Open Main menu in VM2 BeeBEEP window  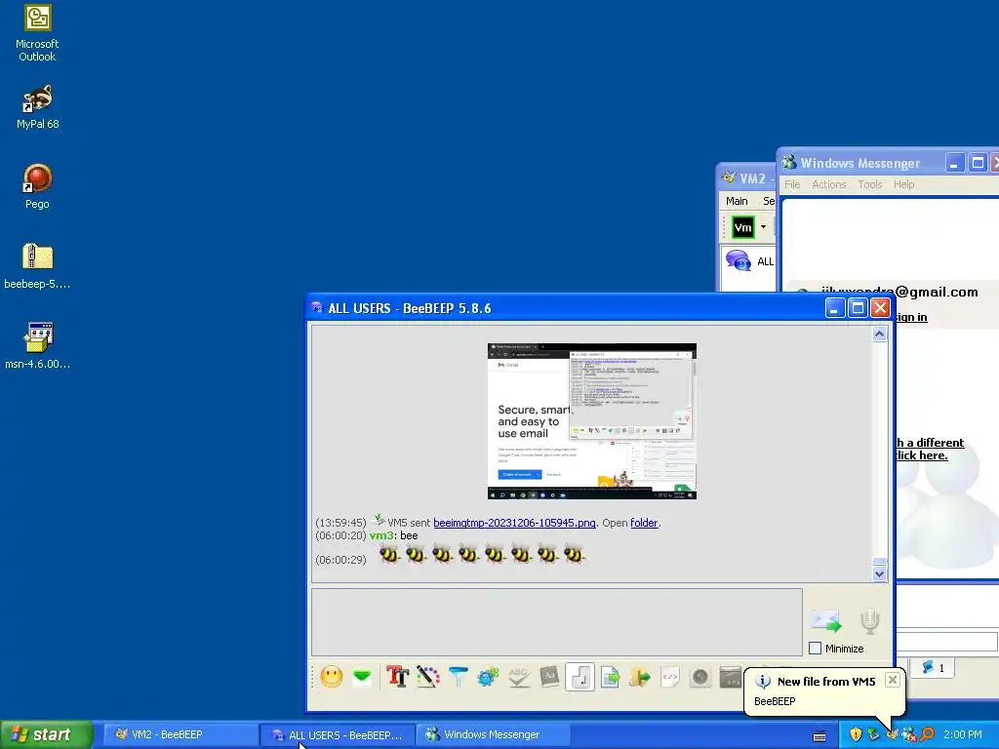point(737,201)
